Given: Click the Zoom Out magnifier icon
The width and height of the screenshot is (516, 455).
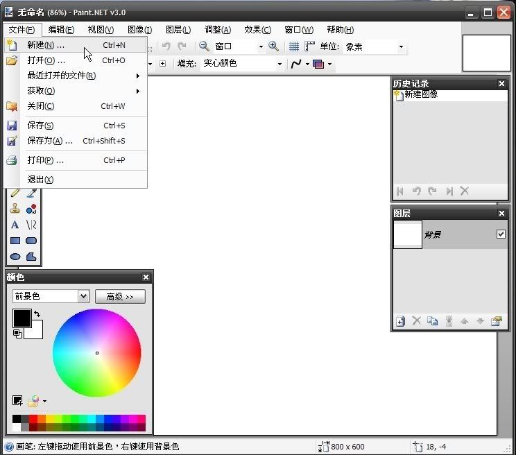Looking at the screenshot, I should point(204,46).
